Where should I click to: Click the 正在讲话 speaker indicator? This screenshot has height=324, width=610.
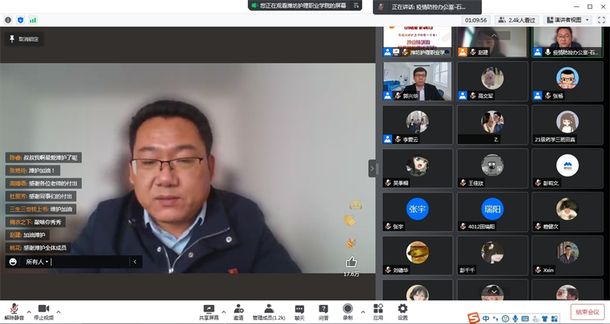click(427, 7)
